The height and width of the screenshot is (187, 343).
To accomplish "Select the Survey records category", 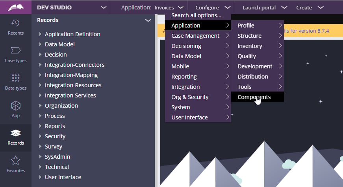I will [54, 147].
